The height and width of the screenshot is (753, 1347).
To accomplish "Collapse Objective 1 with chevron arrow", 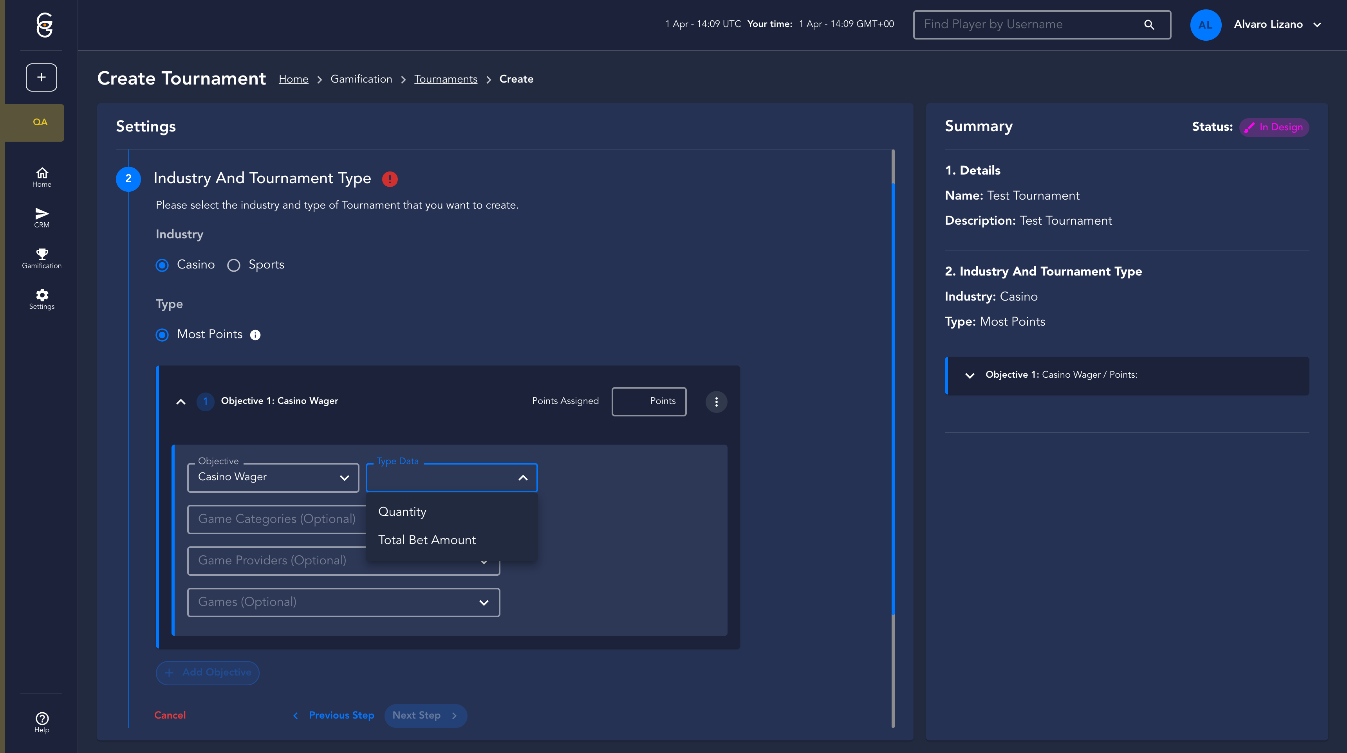I will click(181, 402).
